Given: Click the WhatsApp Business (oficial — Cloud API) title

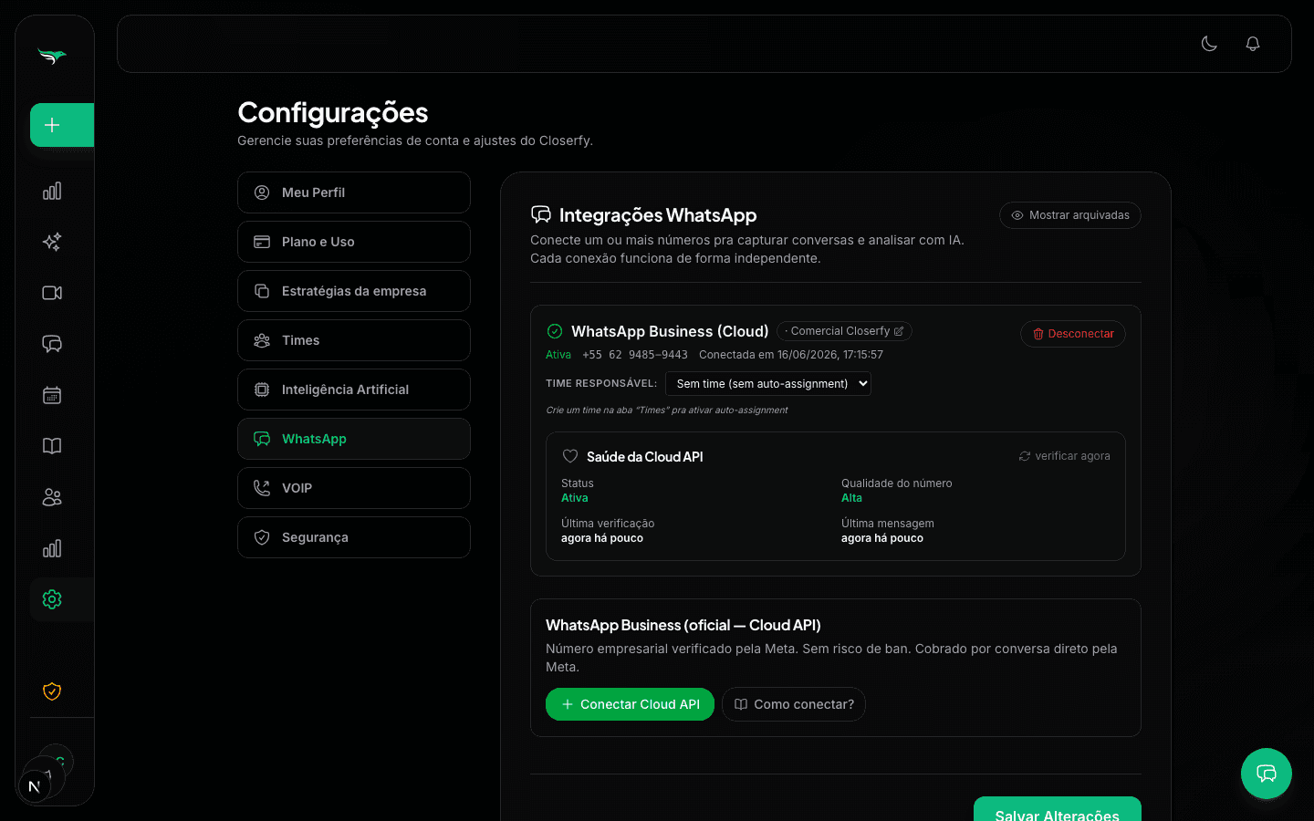Looking at the screenshot, I should pos(683,625).
